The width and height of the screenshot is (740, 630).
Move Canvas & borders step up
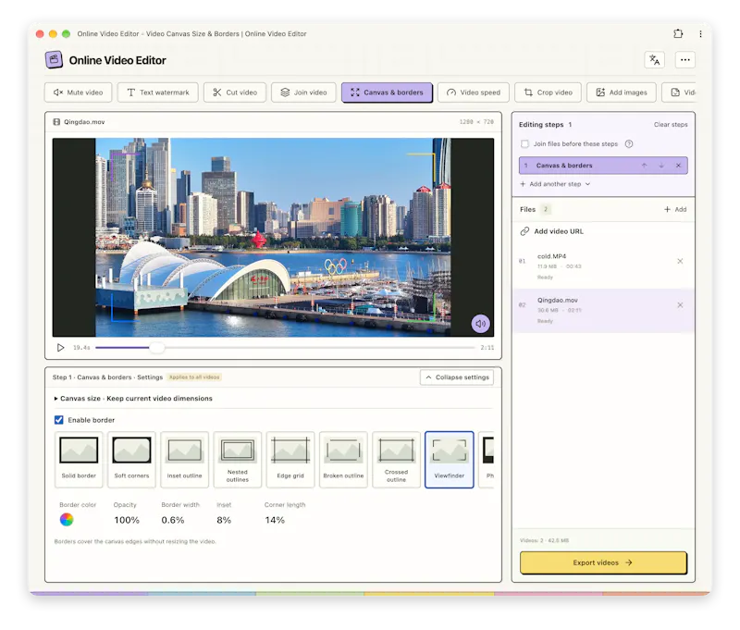644,166
